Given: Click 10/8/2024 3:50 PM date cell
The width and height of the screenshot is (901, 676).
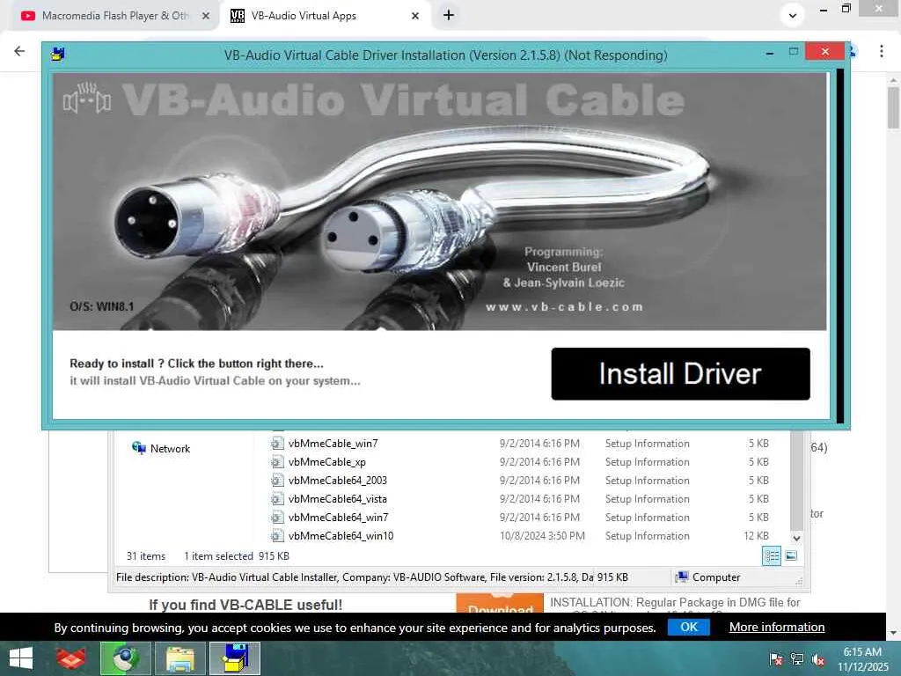Looking at the screenshot, I should [542, 535].
